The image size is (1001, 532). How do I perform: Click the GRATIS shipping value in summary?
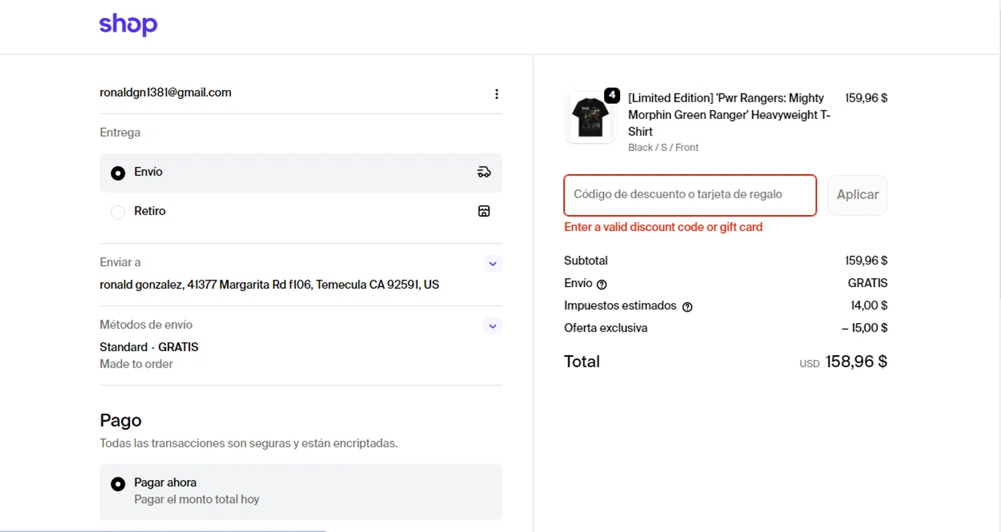[x=868, y=283]
